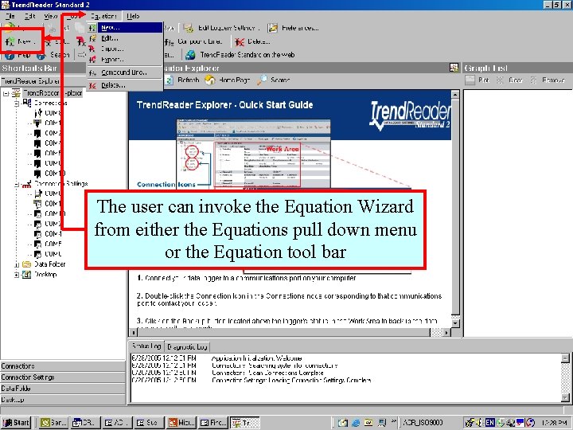Select the TrendReader Explorer root tree item
This screenshot has height=430, width=573.
click(53, 93)
